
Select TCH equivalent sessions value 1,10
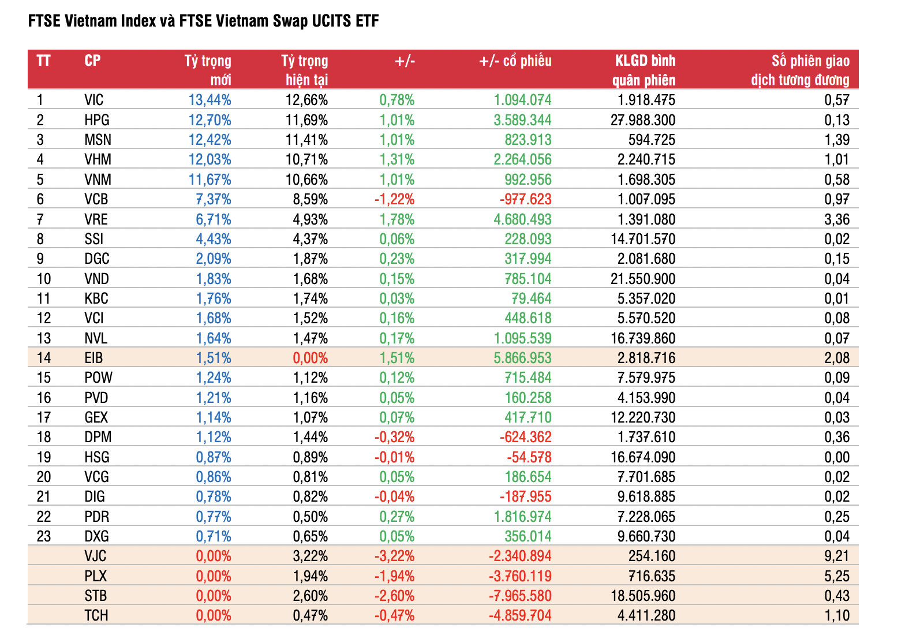836,615
